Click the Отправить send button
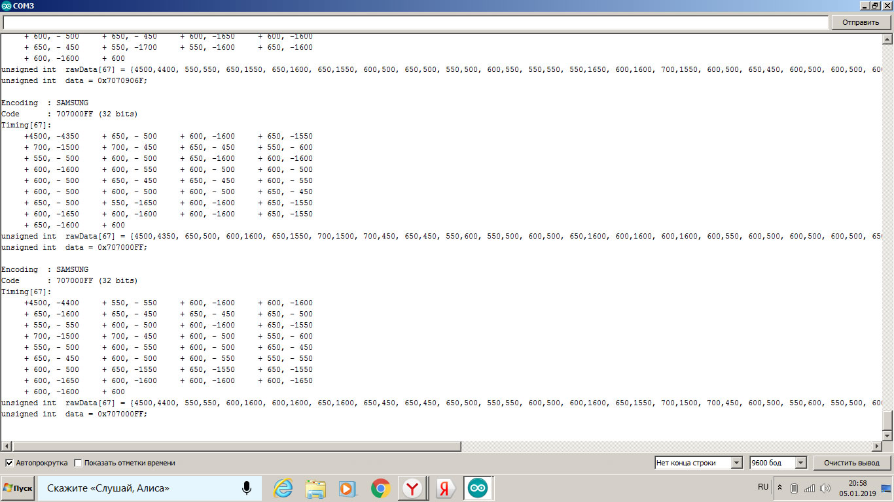The height and width of the screenshot is (502, 894). point(861,22)
